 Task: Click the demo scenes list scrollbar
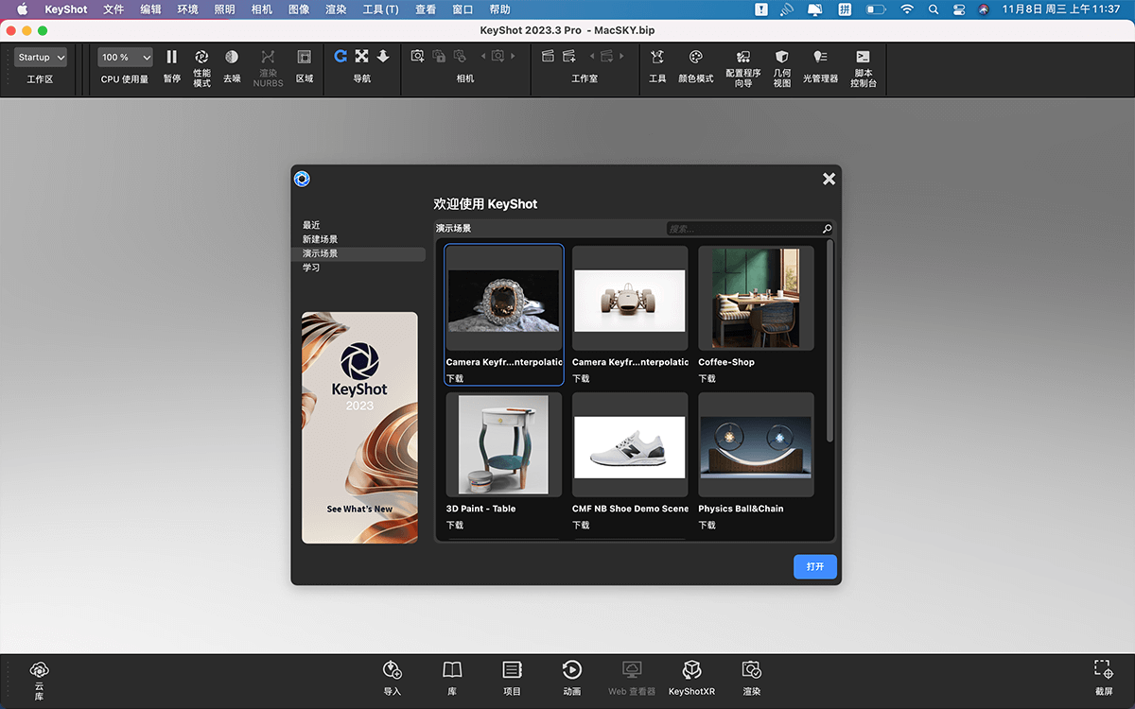pyautogui.click(x=830, y=340)
